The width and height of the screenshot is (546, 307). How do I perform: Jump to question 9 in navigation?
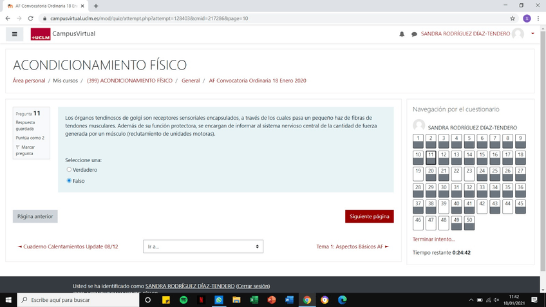pyautogui.click(x=520, y=142)
